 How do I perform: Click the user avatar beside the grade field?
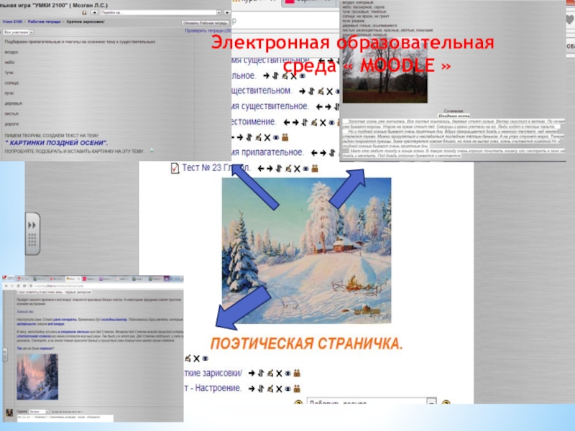click(x=9, y=413)
